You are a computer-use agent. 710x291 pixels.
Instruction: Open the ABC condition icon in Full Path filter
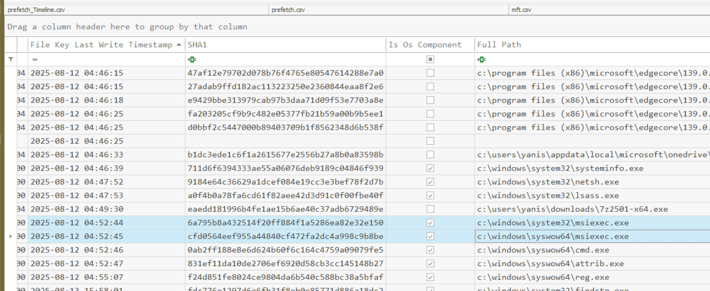coord(482,59)
